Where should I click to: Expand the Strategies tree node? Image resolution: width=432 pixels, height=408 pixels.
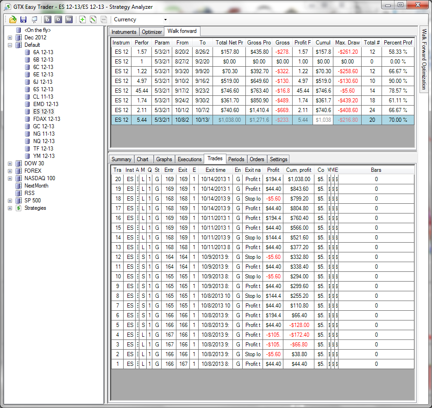coord(10,208)
